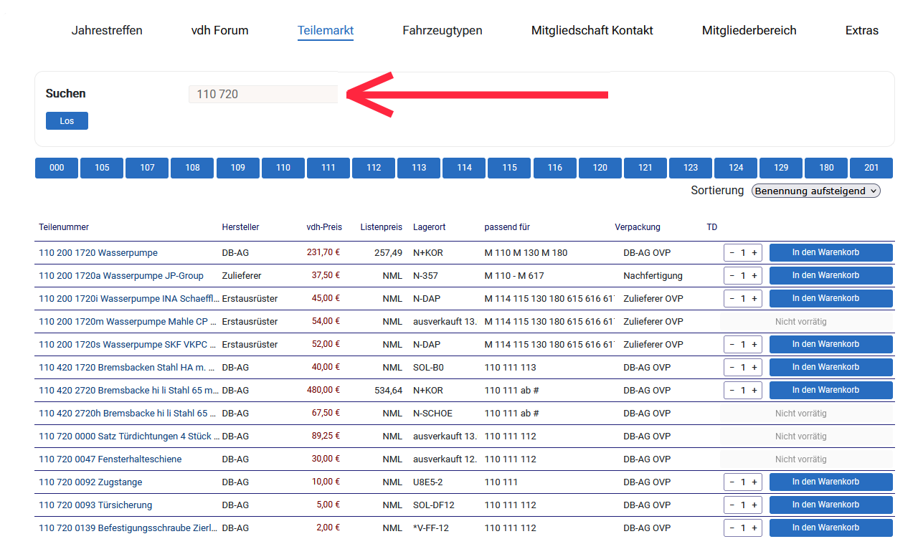The image size is (918, 539).
Task: Decrease quantity for Wasserpumpe JP-Group row
Action: pyautogui.click(x=732, y=276)
